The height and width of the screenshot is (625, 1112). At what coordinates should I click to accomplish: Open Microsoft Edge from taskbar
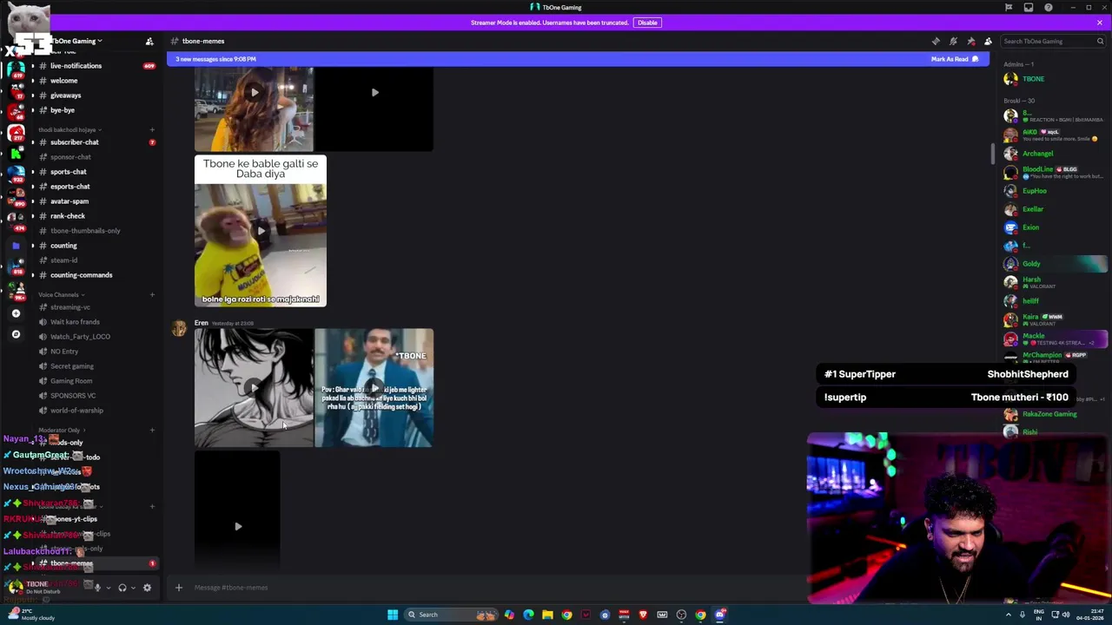pyautogui.click(x=528, y=615)
